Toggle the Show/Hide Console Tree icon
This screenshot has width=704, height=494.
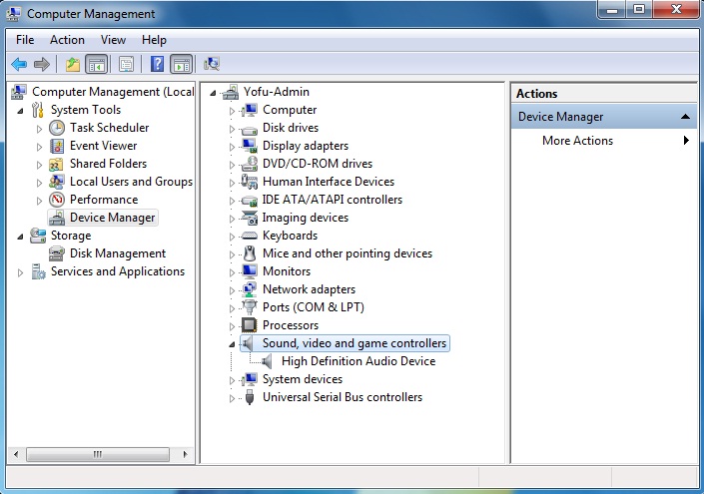tap(97, 64)
